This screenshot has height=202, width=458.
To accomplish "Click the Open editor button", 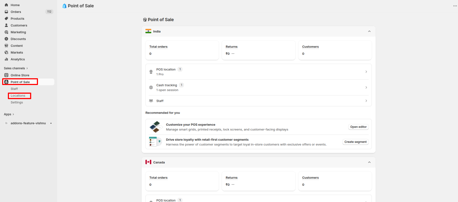I will tap(358, 127).
